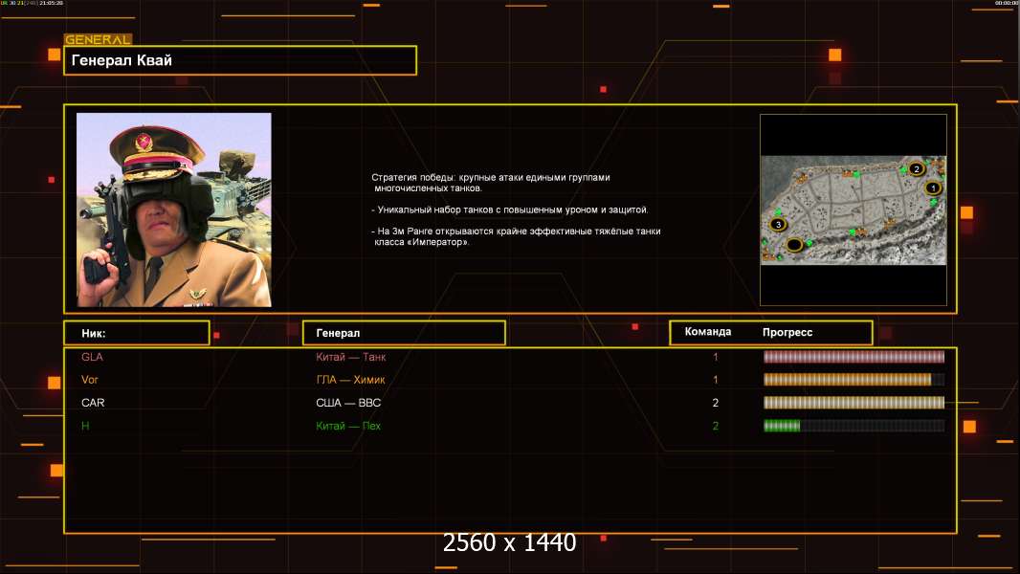The height and width of the screenshot is (574, 1020).
Task: Select the "Генерал" column header
Action: pyautogui.click(x=404, y=333)
